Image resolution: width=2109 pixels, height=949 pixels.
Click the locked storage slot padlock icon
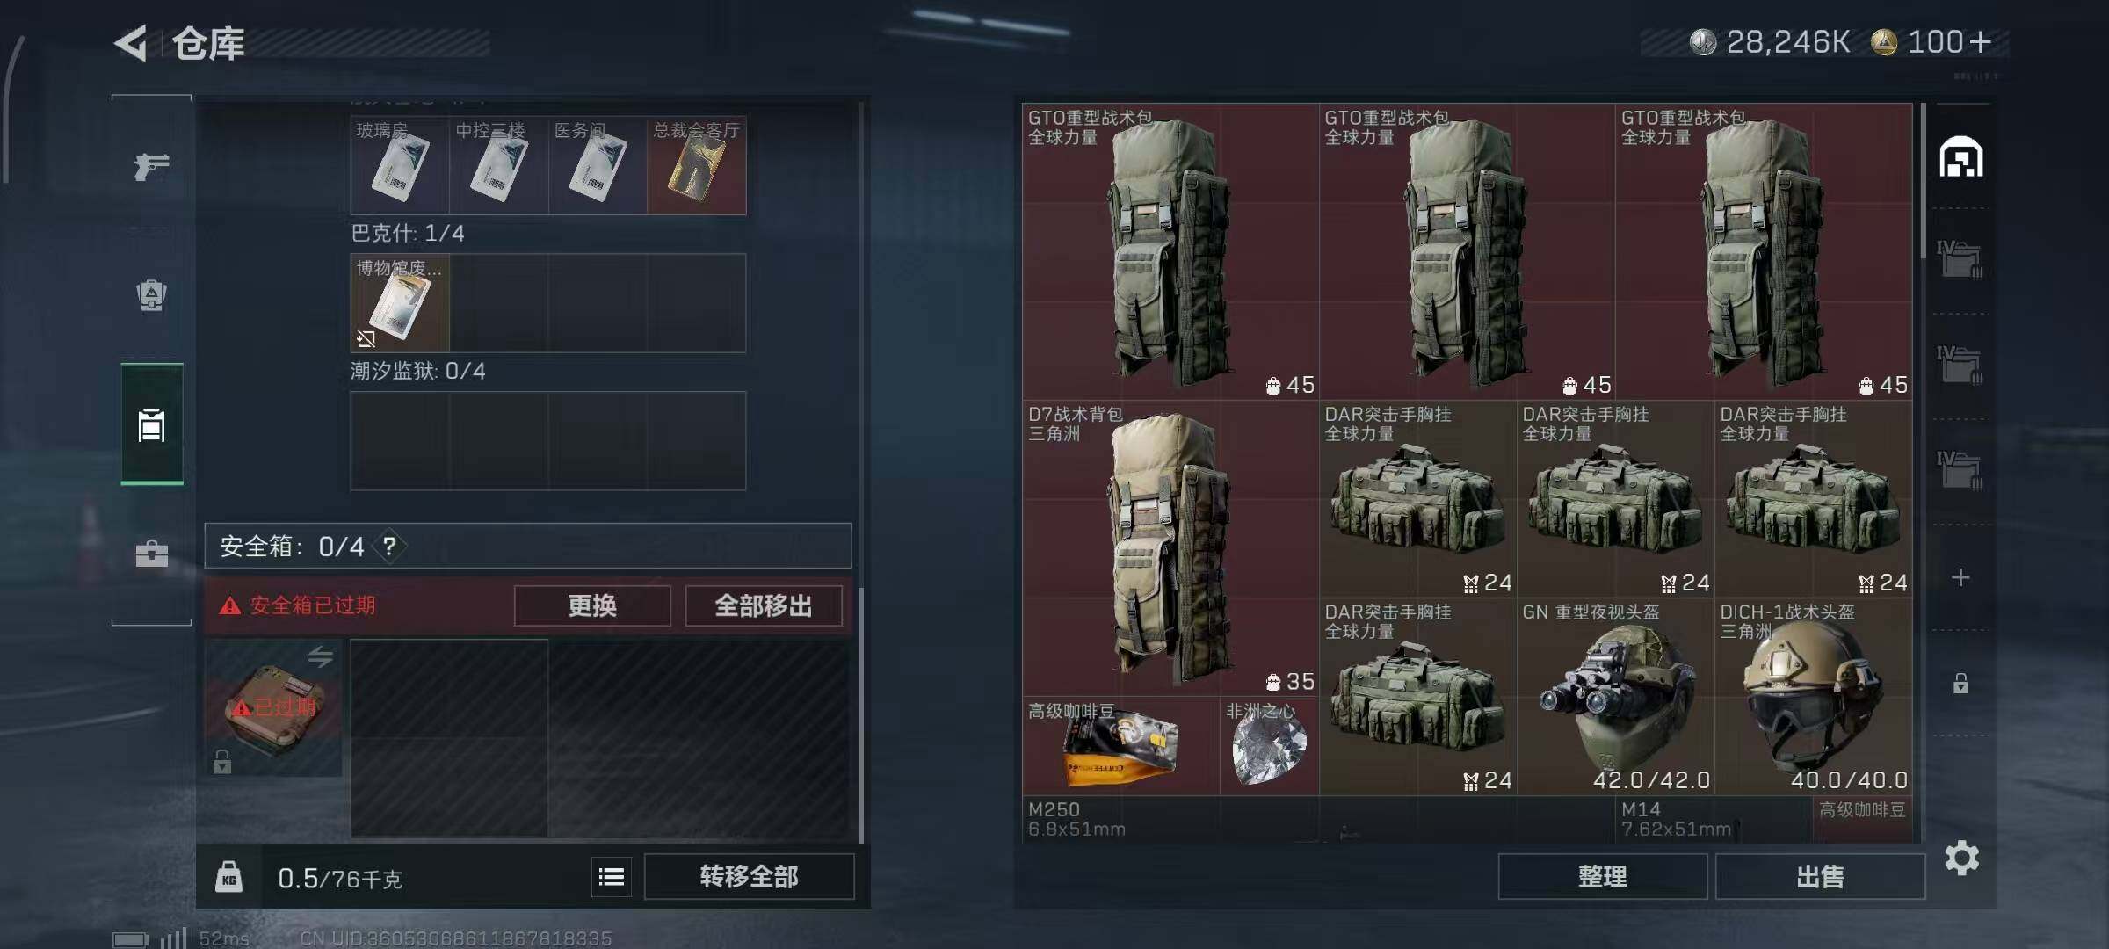(1960, 683)
